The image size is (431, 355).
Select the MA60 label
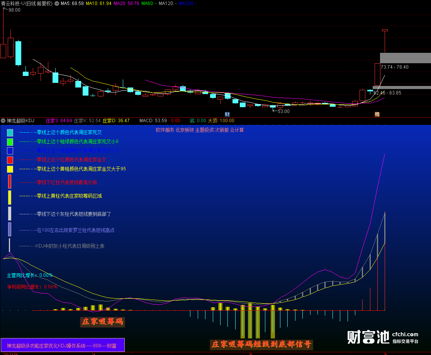click(149, 3)
